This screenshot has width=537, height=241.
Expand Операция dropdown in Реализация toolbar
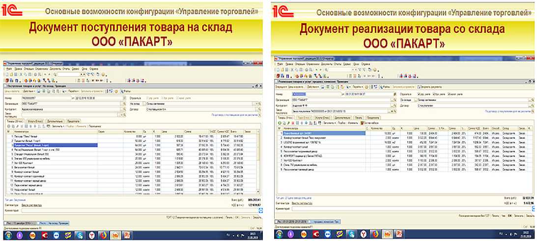(281, 87)
